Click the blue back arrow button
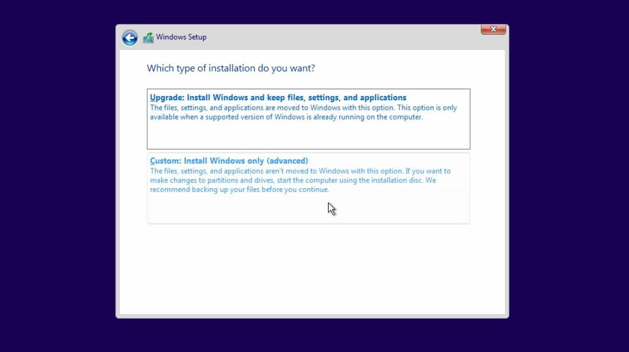Image resolution: width=629 pixels, height=352 pixels. (x=130, y=37)
